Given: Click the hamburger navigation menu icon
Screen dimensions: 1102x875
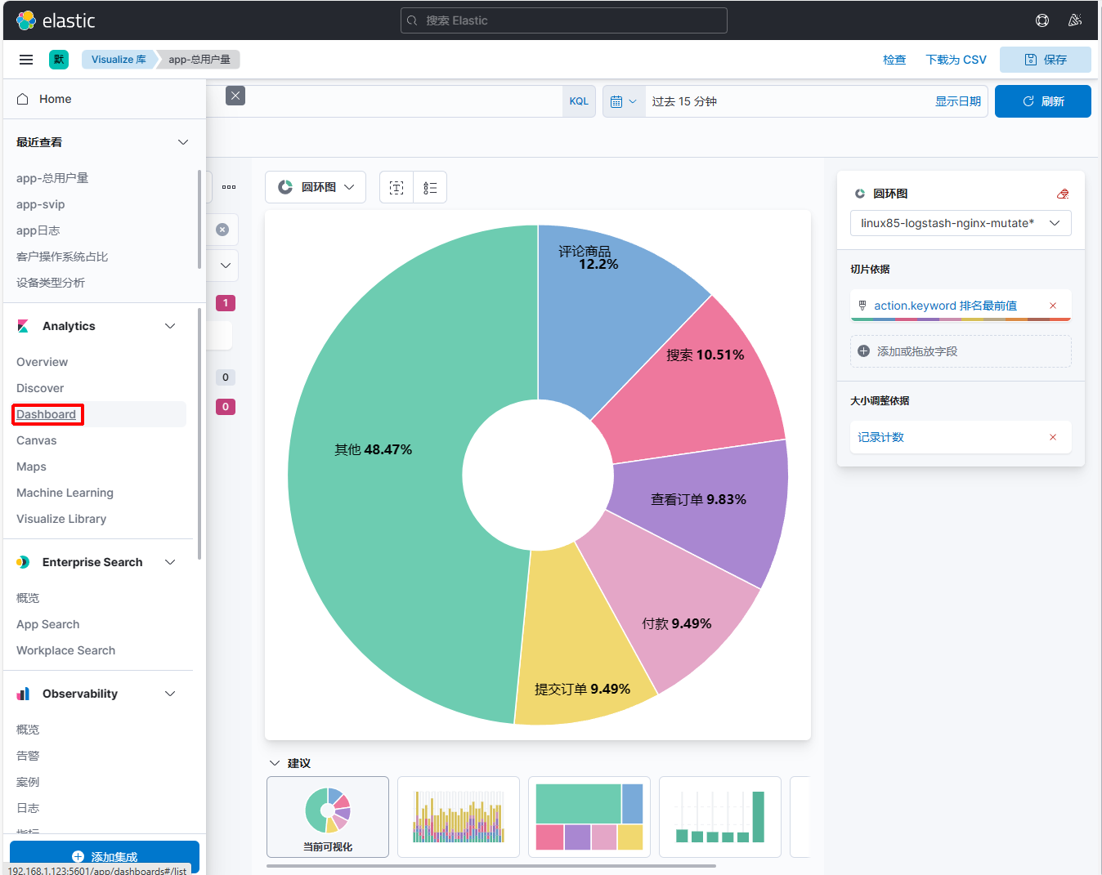Looking at the screenshot, I should (x=26, y=60).
